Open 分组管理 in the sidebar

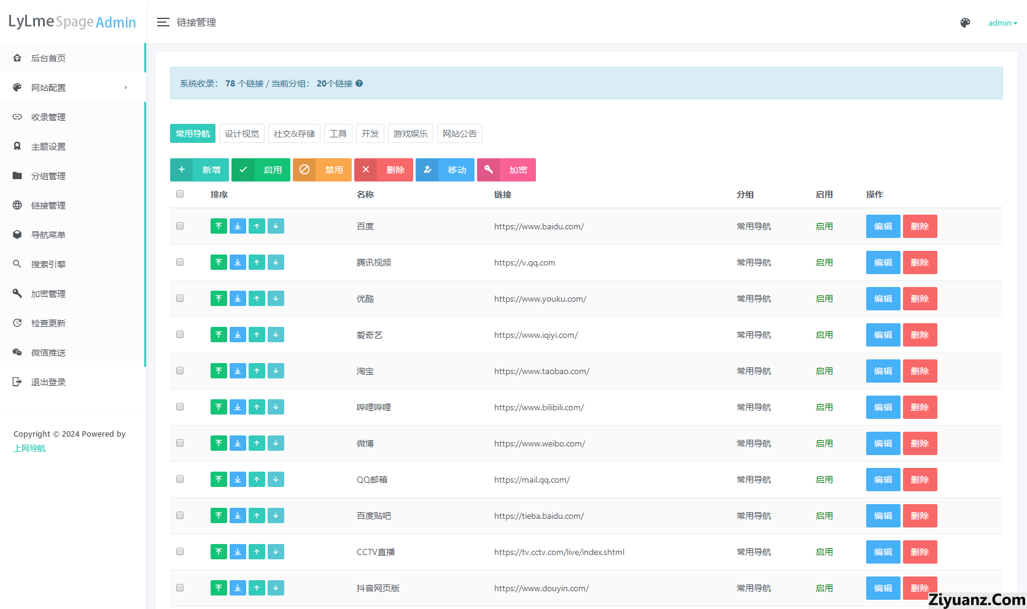click(x=48, y=176)
